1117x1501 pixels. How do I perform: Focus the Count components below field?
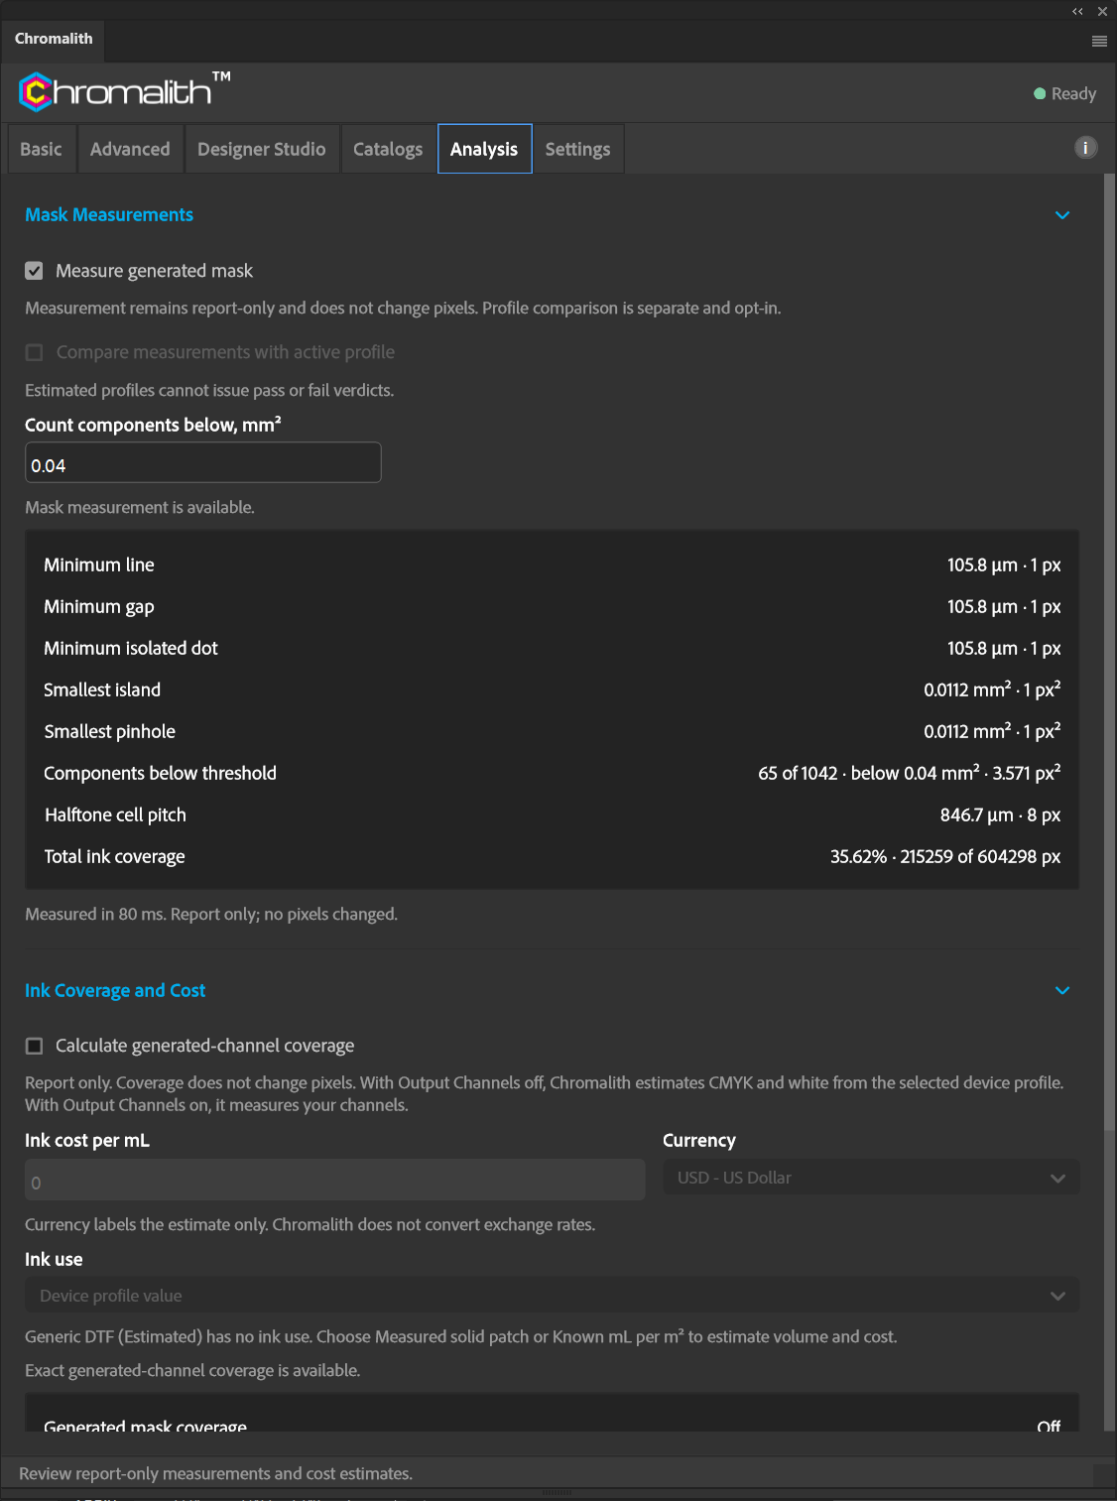pos(203,463)
